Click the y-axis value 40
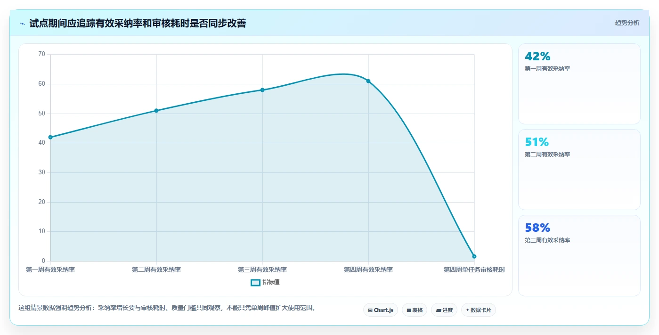 point(42,143)
